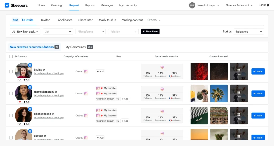This screenshot has height=146, width=274.
Task: Click Joseph Joseph profile avatar
Action: tap(192, 5)
